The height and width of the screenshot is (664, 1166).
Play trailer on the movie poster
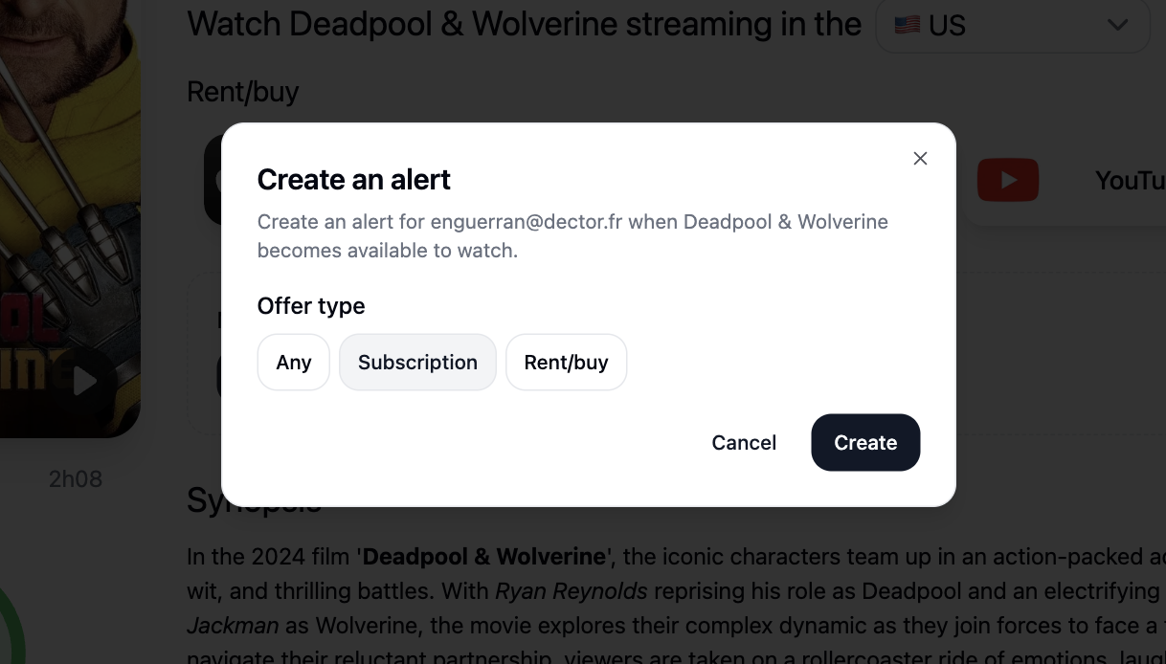[x=85, y=382]
